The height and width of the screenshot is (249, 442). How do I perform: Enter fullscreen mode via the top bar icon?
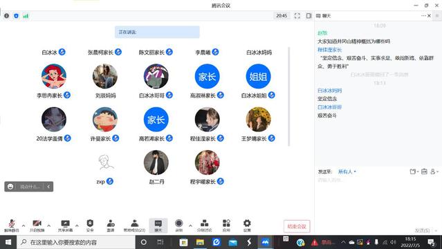point(297,16)
